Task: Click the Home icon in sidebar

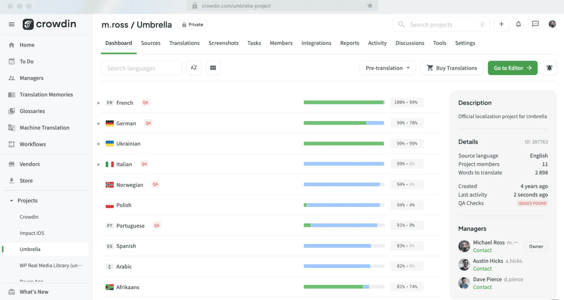Action: (x=12, y=45)
